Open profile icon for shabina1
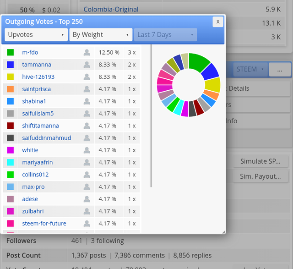The image size is (293, 269). pyautogui.click(x=87, y=101)
